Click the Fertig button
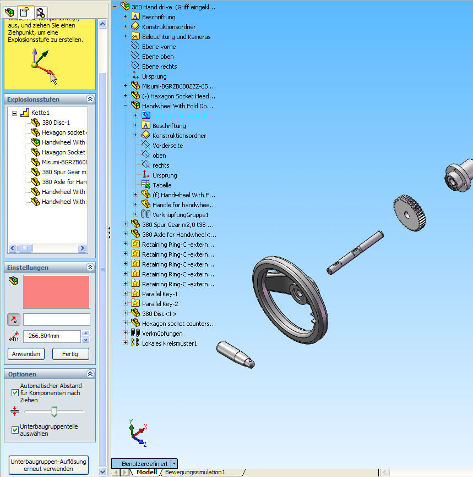 tap(70, 354)
